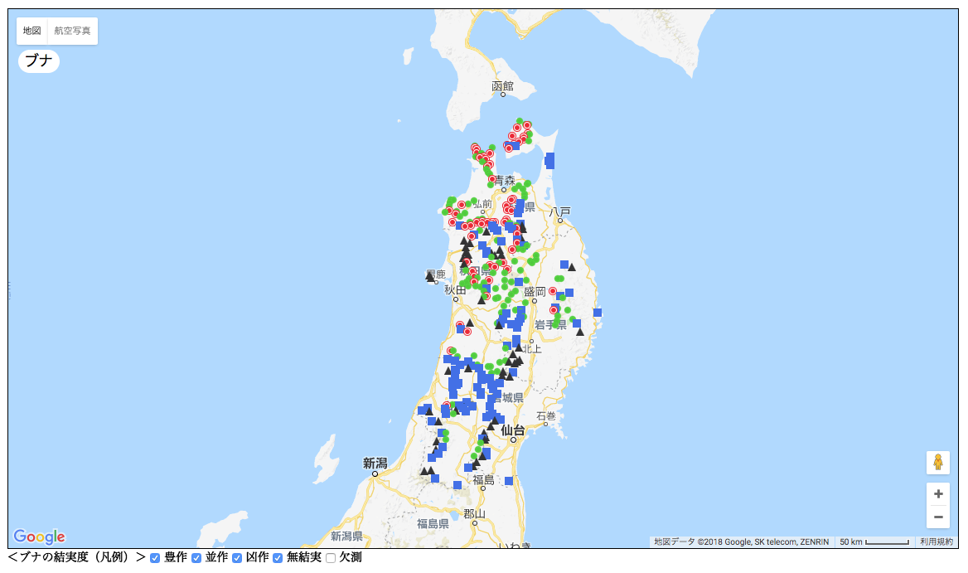Uncheck the 無結実 checkbox
The width and height of the screenshot is (968, 573).
pos(278,558)
